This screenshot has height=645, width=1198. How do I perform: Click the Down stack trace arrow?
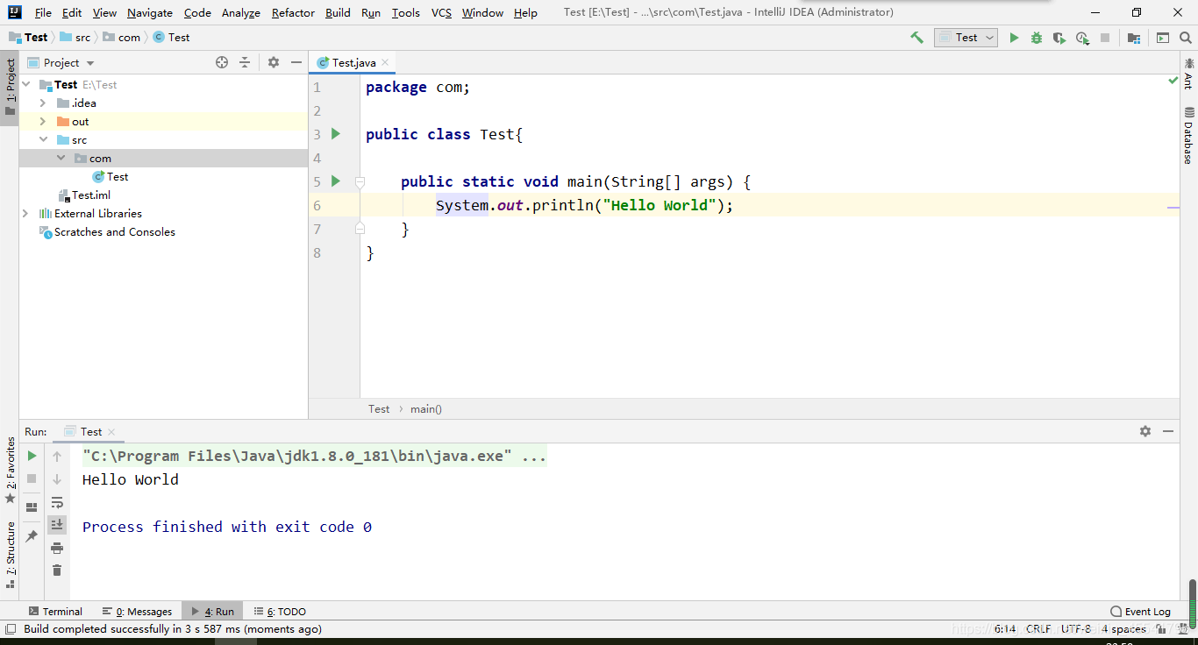tap(57, 478)
